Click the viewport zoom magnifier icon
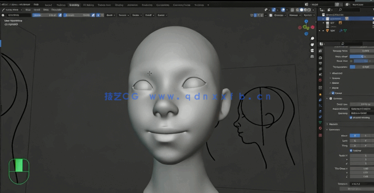This screenshot has height=193, width=374. (312, 38)
